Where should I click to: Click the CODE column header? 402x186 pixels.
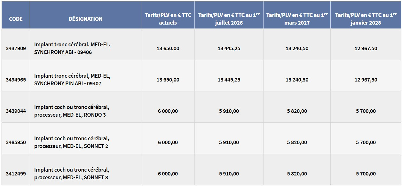pos(16,19)
